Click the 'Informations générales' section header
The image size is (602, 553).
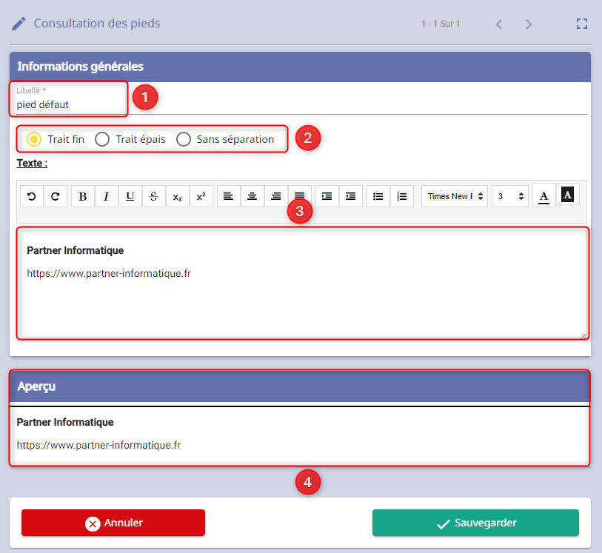coord(300,67)
